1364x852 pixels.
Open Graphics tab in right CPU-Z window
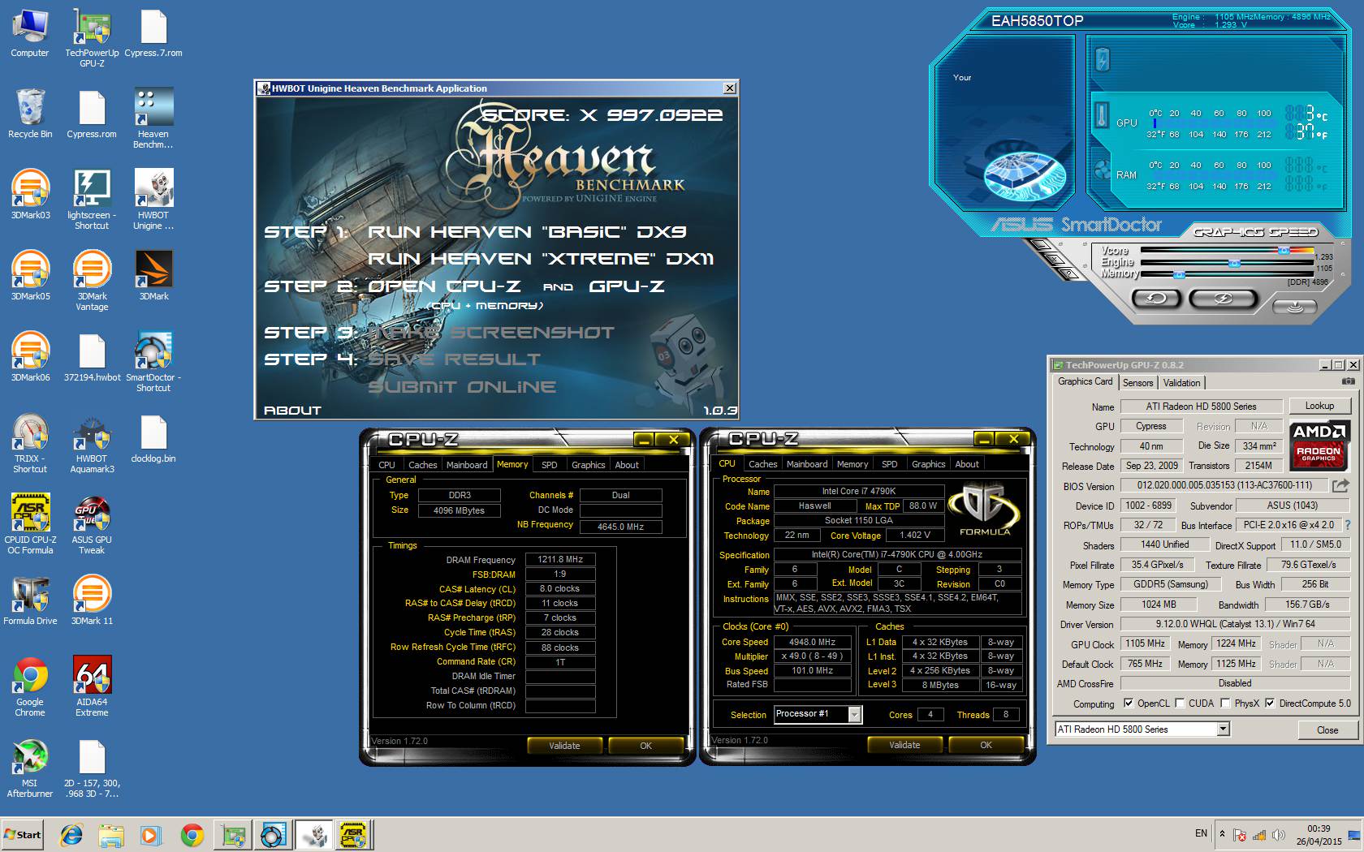click(928, 464)
